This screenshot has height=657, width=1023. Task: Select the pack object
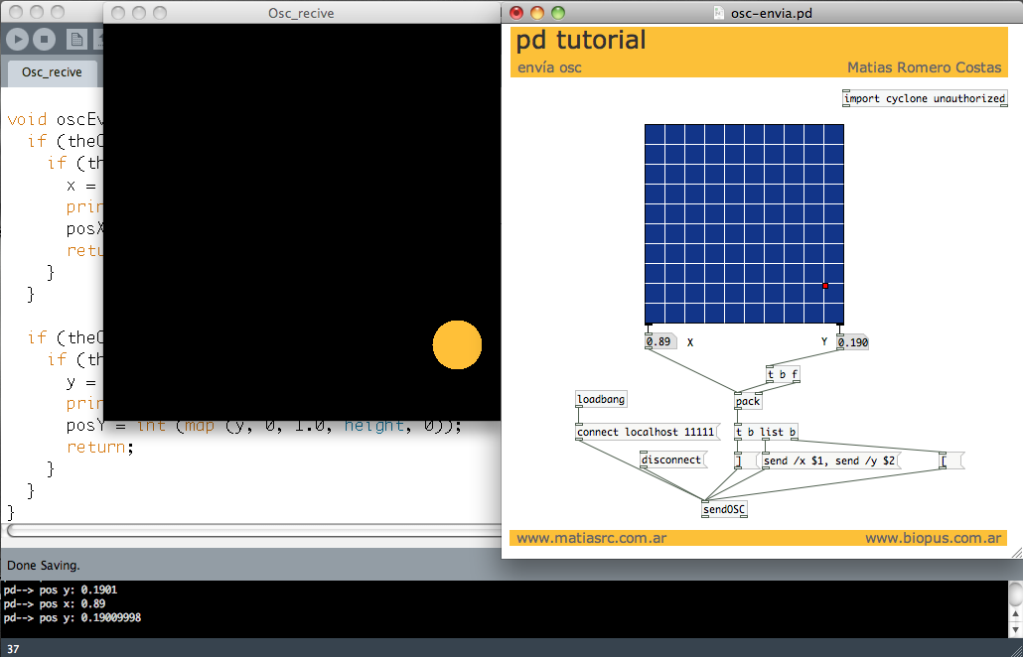[x=748, y=402]
